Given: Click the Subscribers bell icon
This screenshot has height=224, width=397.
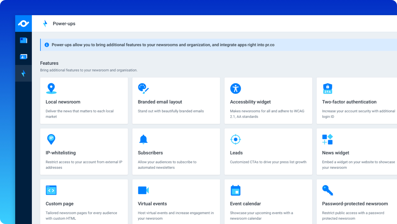Looking at the screenshot, I should pyautogui.click(x=143, y=139).
